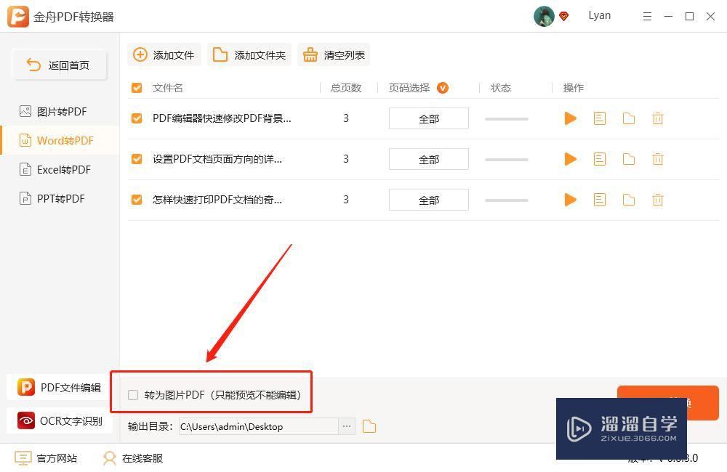727x472 pixels.
Task: Click the 总页数 column header
Action: [346, 88]
